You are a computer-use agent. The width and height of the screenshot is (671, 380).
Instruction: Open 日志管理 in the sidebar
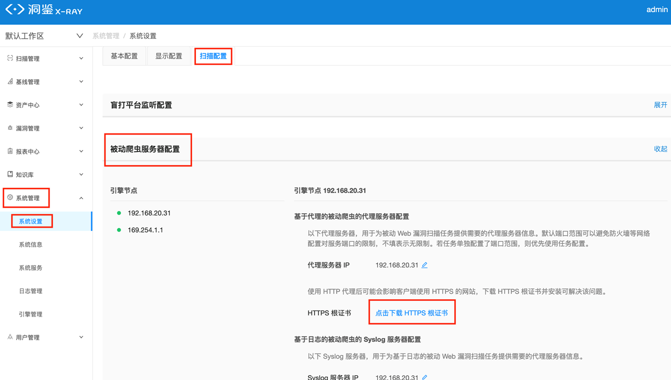tap(31, 291)
